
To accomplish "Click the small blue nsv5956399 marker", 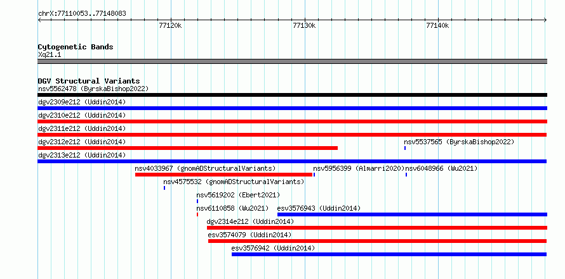I will (x=314, y=175).
